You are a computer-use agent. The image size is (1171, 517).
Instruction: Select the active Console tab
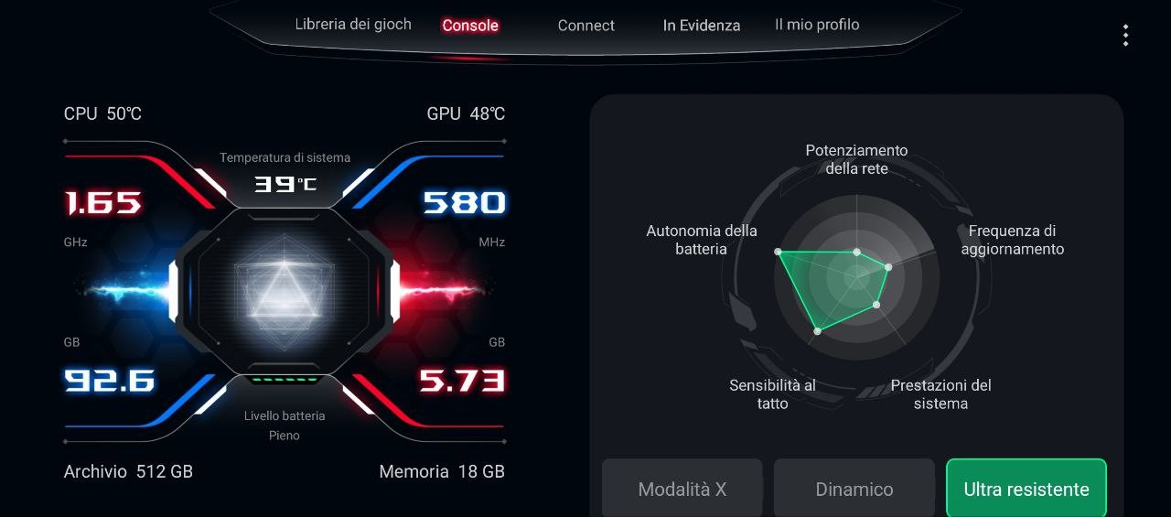(470, 26)
